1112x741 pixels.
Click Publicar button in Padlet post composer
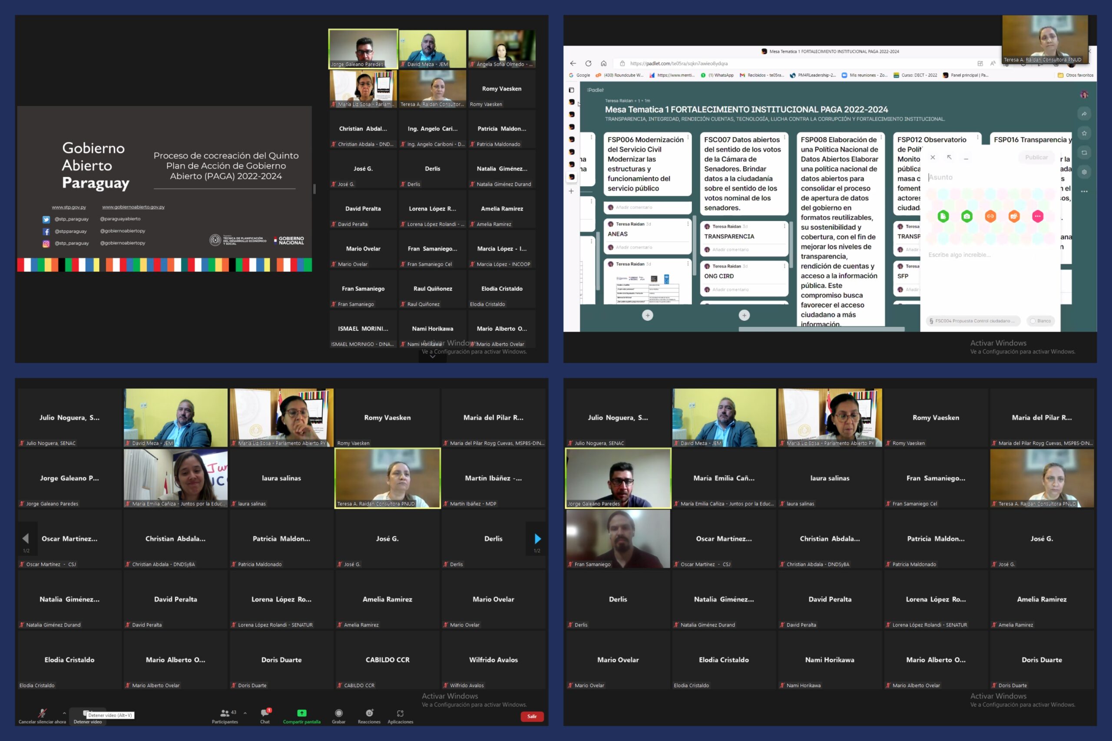(x=1036, y=158)
